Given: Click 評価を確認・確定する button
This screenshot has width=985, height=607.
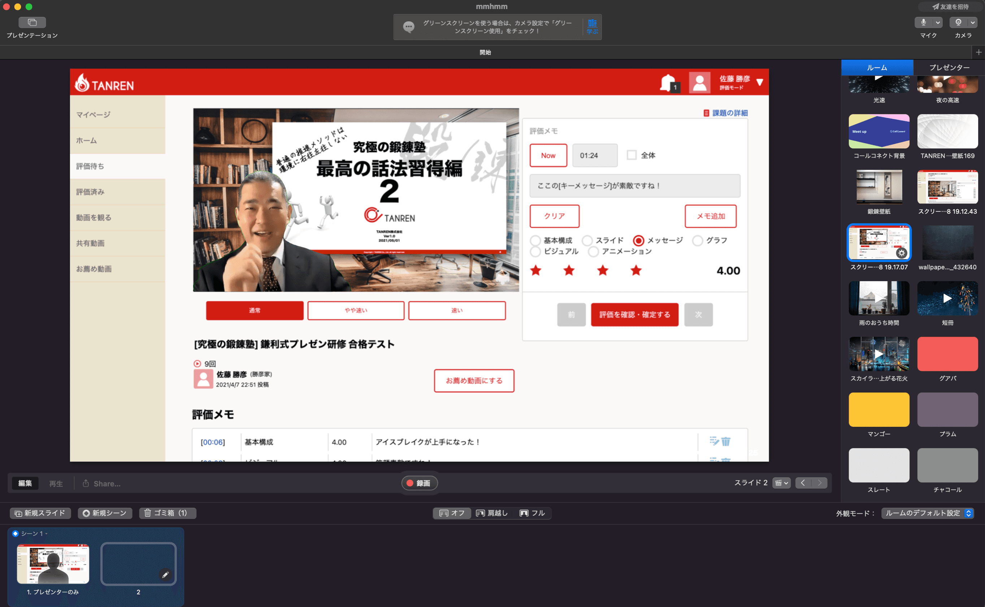Looking at the screenshot, I should [x=634, y=315].
